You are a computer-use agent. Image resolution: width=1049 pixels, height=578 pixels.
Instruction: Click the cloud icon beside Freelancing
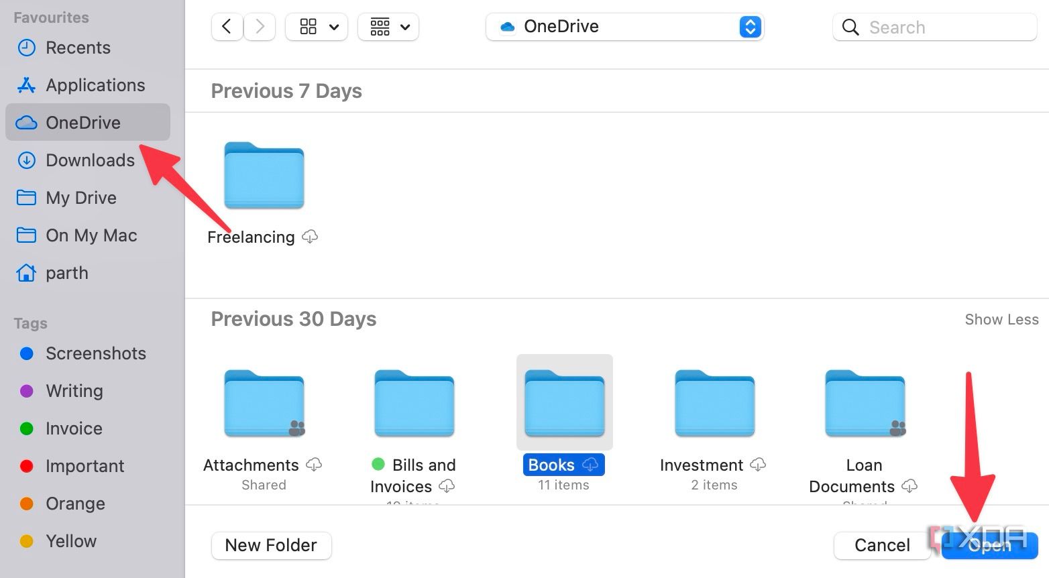309,236
